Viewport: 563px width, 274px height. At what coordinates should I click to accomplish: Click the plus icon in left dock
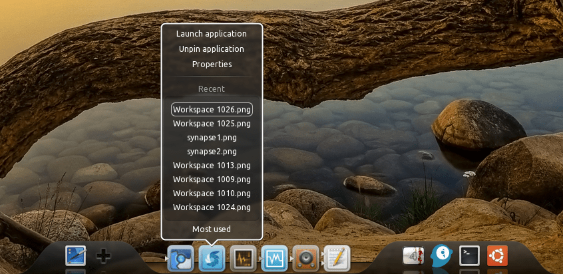[x=104, y=256]
